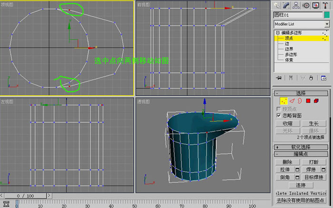Click the 目标焊接 button

tap(314, 177)
